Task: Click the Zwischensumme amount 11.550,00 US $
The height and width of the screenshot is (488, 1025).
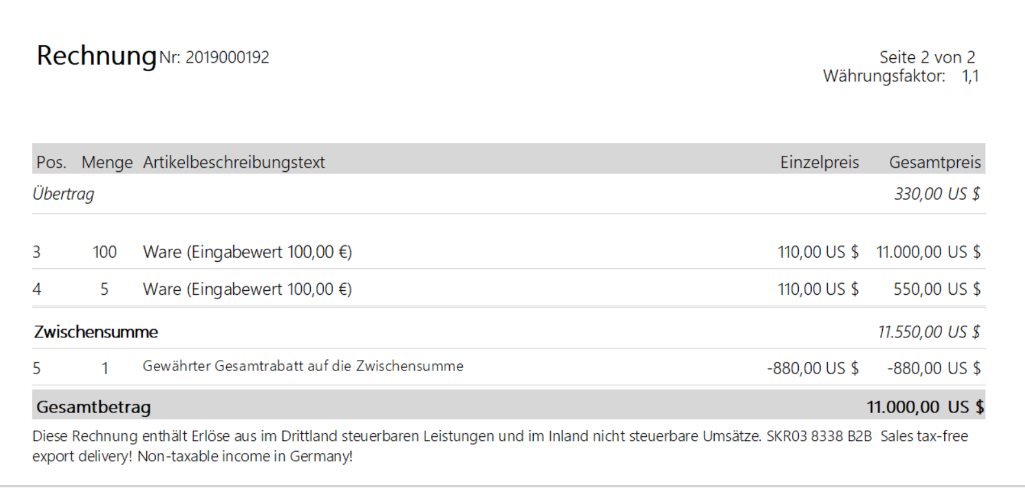Action: pos(929,332)
